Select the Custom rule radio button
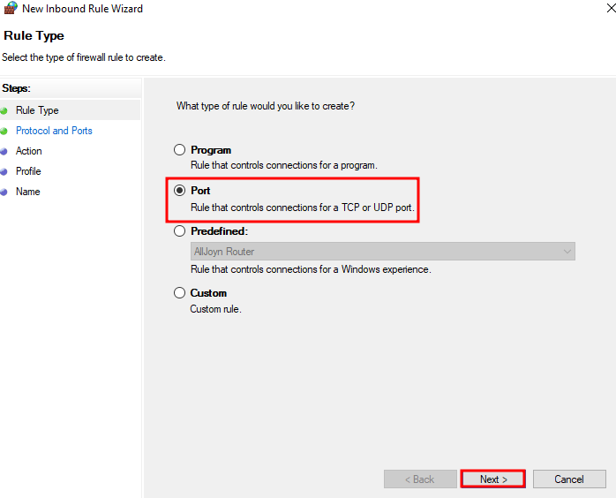This screenshot has width=616, height=498. pos(179,293)
